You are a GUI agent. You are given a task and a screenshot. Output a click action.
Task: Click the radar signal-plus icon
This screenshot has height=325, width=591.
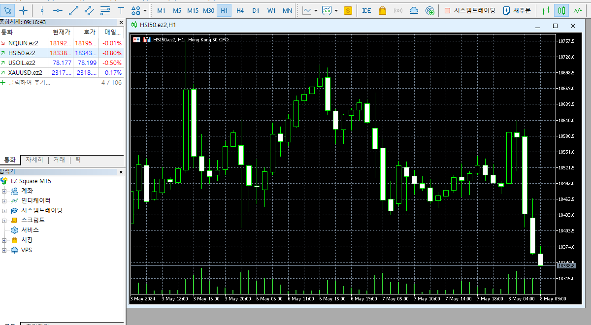point(430,10)
